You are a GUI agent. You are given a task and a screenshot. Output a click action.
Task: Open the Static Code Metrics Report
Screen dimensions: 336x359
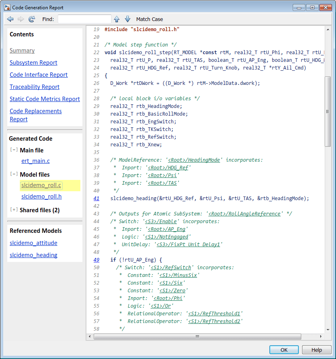pos(45,99)
